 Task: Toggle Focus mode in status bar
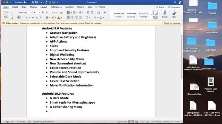coord(122,122)
